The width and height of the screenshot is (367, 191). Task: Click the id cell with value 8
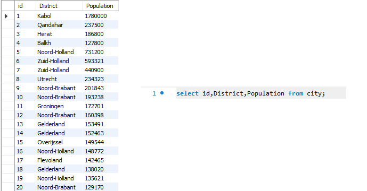[x=25, y=79]
